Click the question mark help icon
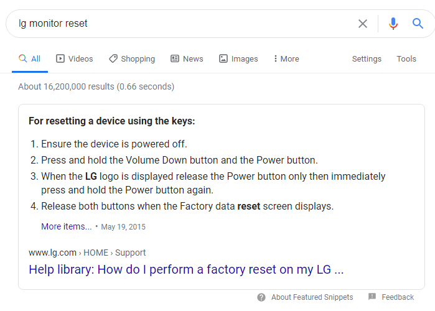This screenshot has width=435, height=311. pyautogui.click(x=261, y=297)
